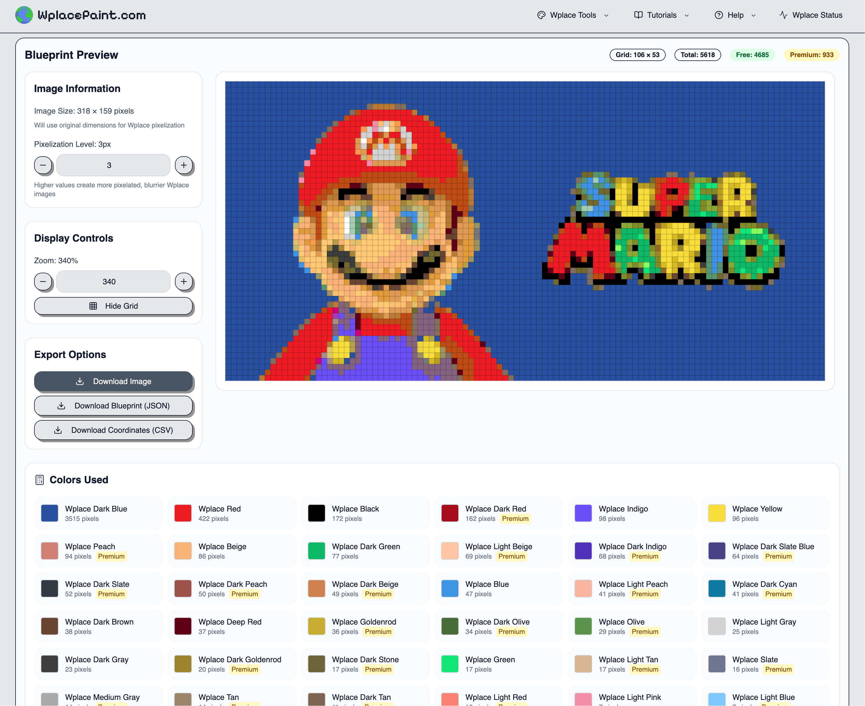Click the palette icon beside Wplace Tools
This screenshot has height=706, width=865.
[x=541, y=15]
